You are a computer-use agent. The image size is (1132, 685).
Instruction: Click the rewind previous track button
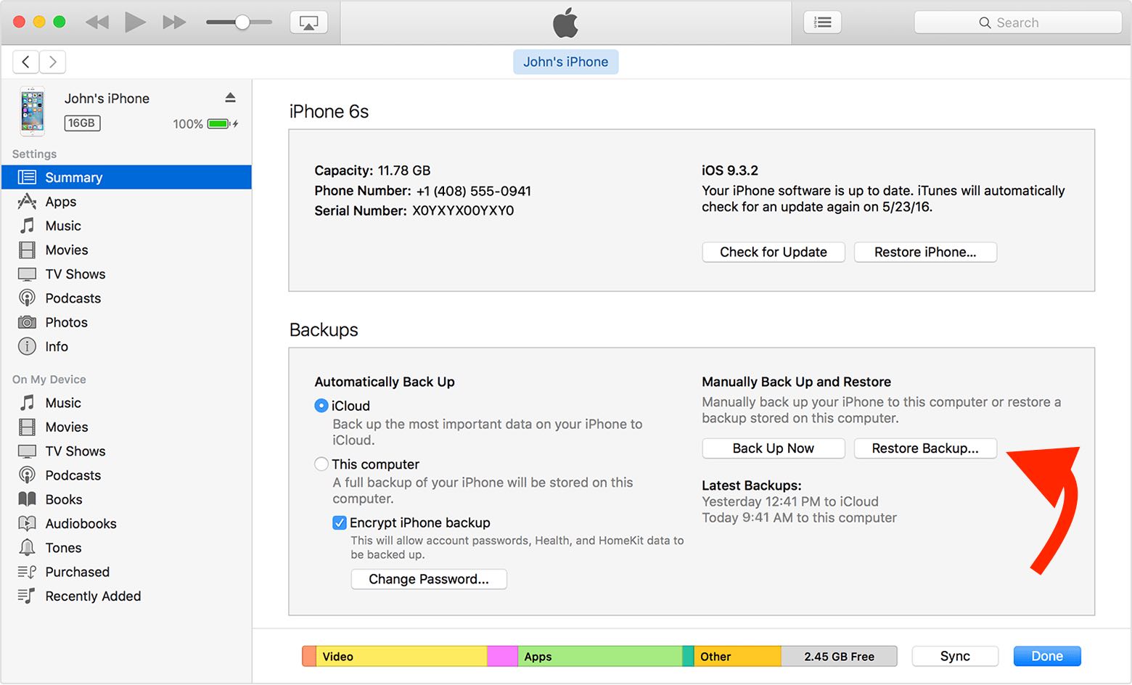pos(97,22)
